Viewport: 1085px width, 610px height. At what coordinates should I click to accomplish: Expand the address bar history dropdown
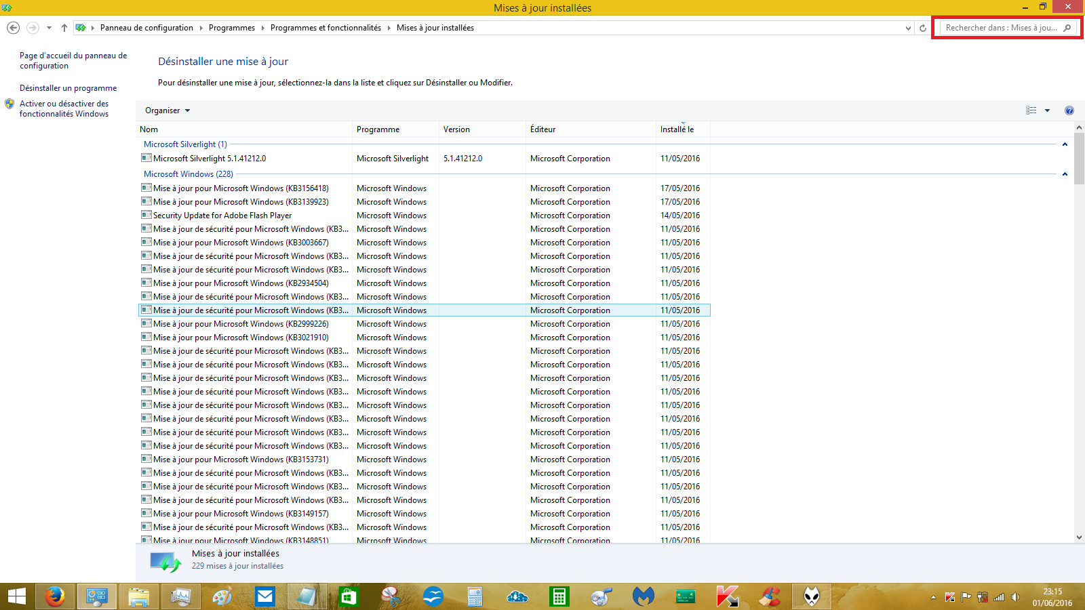tap(908, 28)
